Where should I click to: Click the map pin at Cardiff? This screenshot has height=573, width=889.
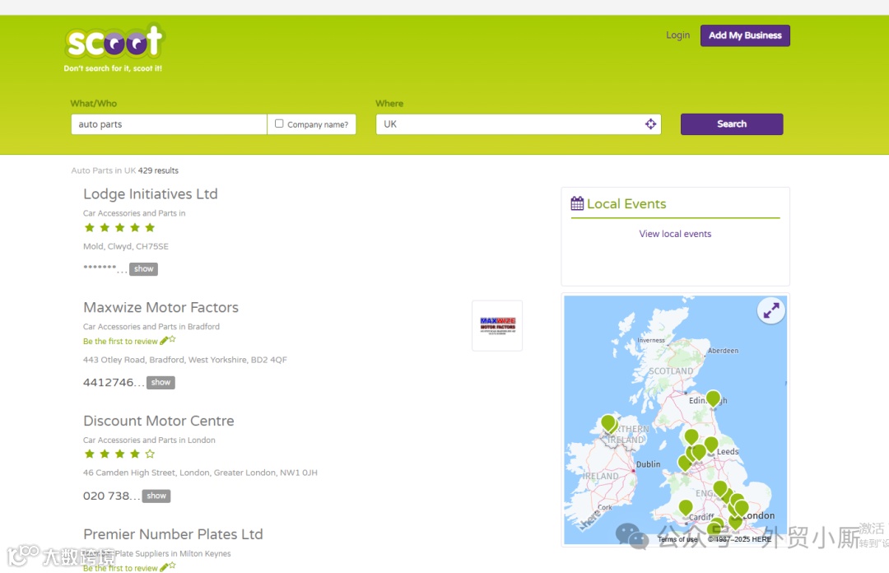[686, 508]
